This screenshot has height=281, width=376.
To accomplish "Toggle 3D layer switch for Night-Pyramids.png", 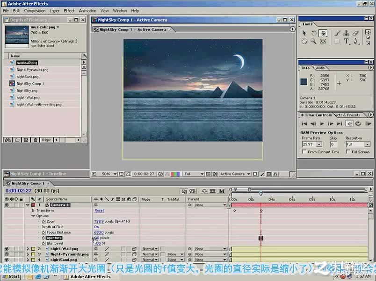I will (x=134, y=254).
